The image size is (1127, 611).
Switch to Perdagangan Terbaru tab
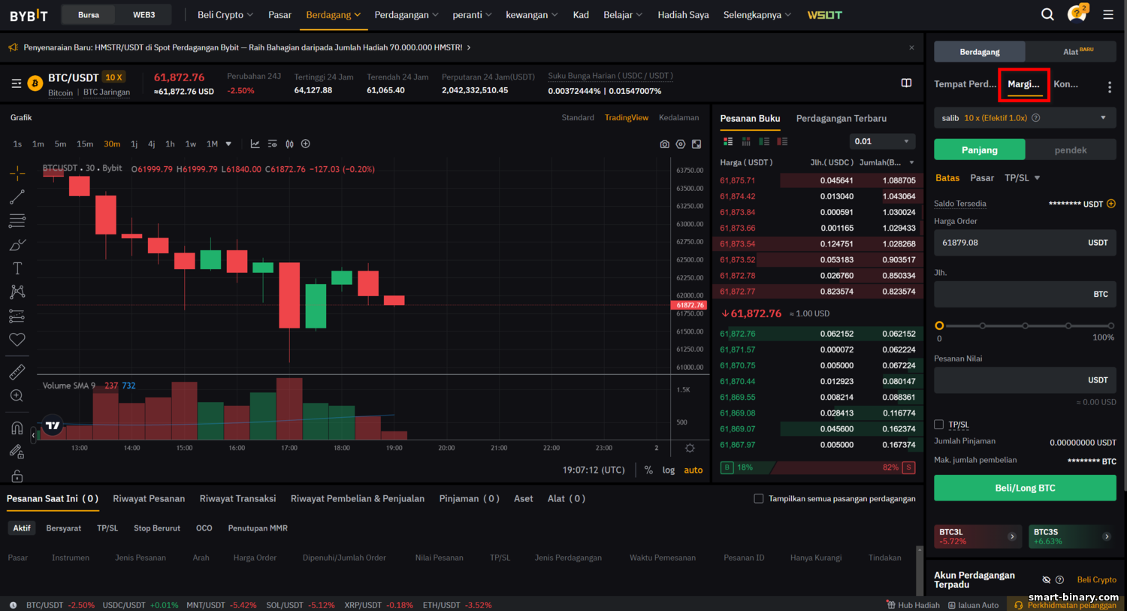click(841, 118)
